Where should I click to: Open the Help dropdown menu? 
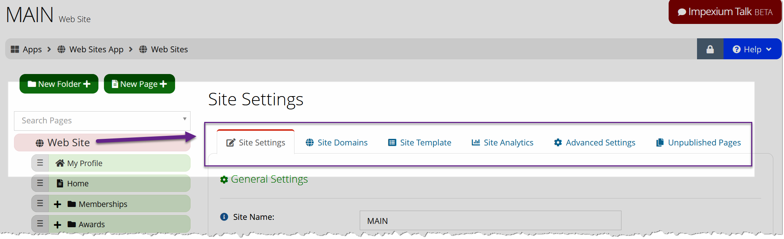[752, 49]
